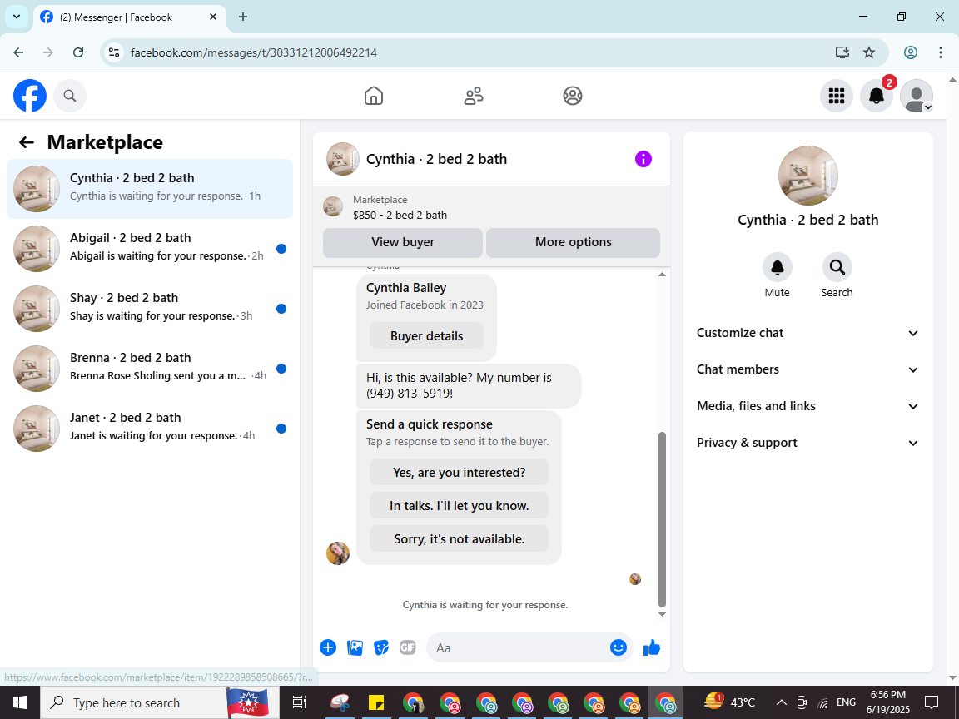The width and height of the screenshot is (959, 719).
Task: Click the Facebook logo
Action: (x=30, y=96)
